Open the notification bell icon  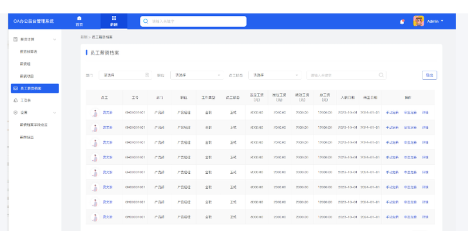(x=402, y=22)
